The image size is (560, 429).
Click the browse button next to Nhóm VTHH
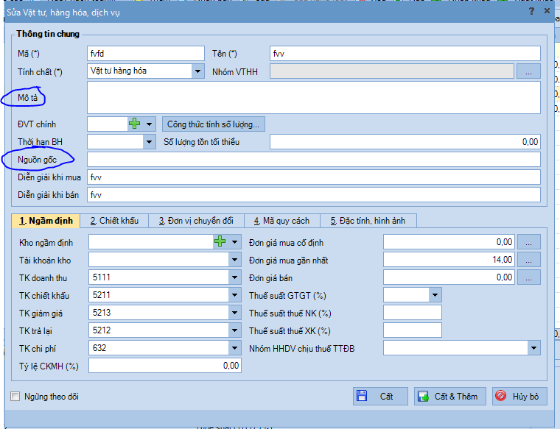click(528, 71)
